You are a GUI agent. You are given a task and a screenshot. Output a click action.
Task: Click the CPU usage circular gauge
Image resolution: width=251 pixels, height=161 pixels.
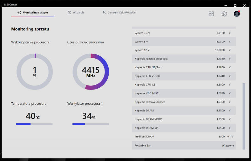35,72
